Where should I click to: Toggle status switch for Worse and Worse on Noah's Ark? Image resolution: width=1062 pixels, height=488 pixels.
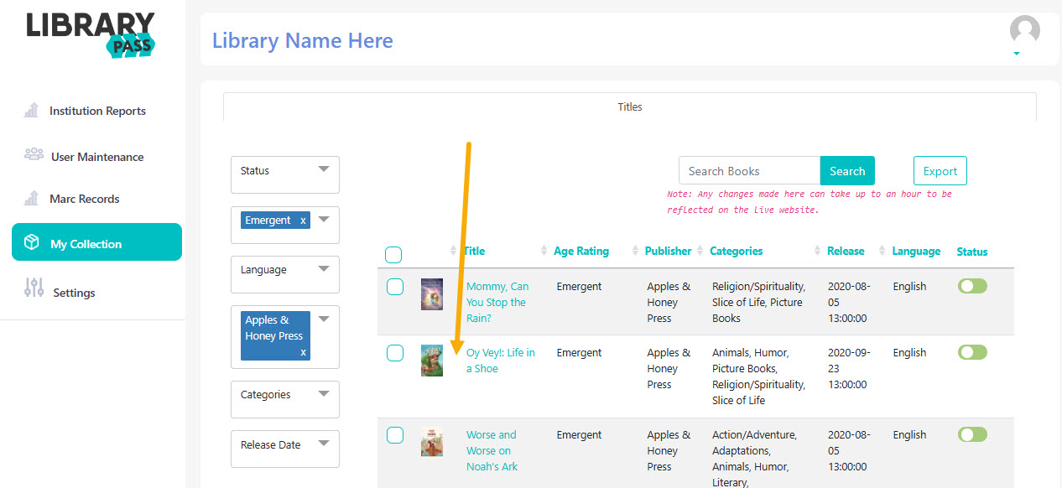[972, 434]
